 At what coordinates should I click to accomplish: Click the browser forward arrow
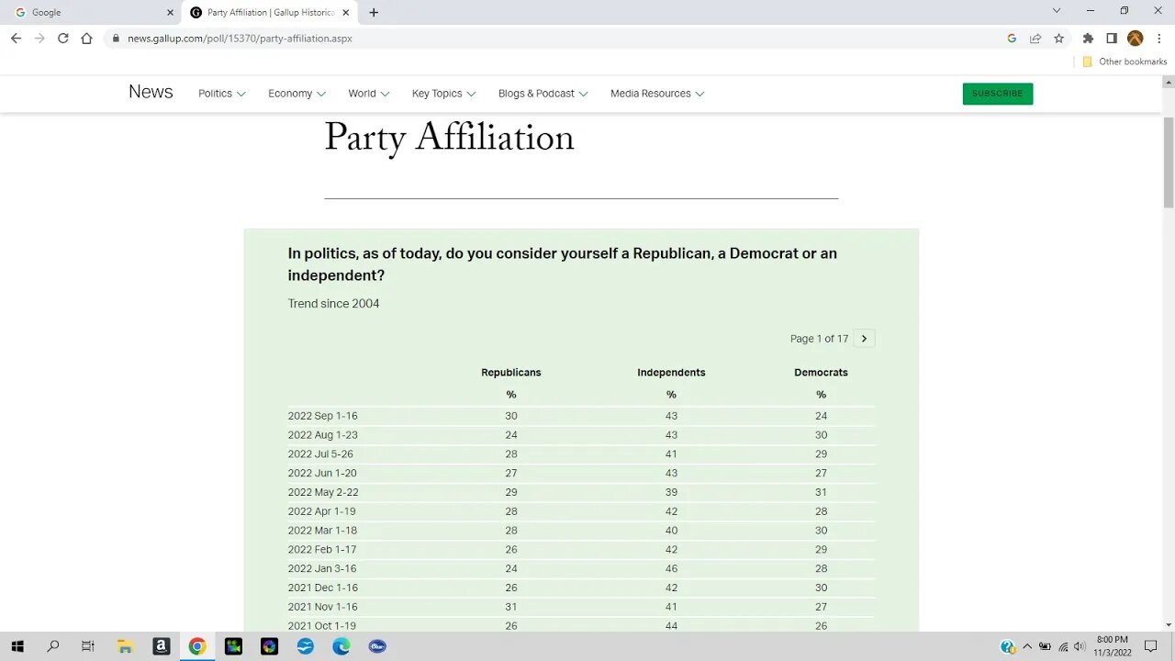(39, 39)
